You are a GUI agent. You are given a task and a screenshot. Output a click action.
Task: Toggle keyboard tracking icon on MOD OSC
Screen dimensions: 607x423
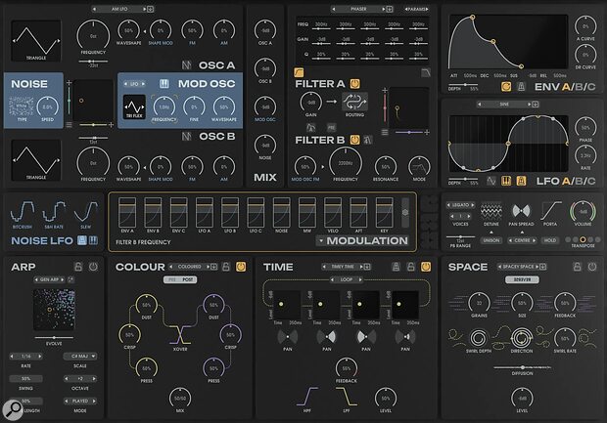pyautogui.click(x=164, y=83)
